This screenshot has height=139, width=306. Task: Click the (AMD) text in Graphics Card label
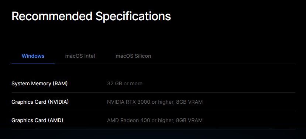pos(55,120)
